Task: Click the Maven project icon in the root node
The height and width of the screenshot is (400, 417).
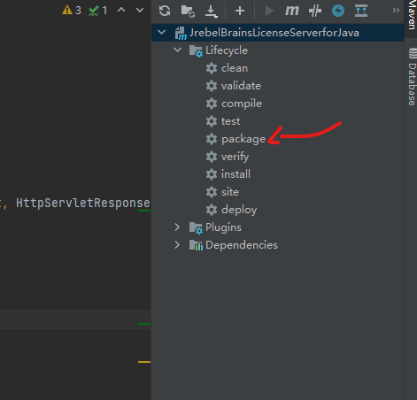Action: 181,33
